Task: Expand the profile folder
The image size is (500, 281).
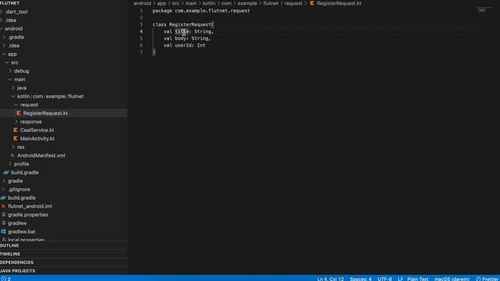Action: (x=21, y=164)
